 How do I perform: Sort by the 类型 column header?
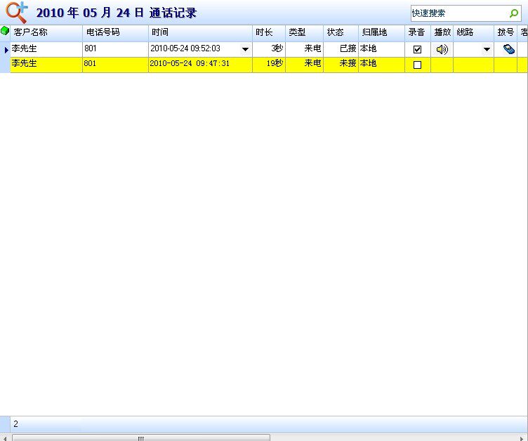tap(305, 33)
